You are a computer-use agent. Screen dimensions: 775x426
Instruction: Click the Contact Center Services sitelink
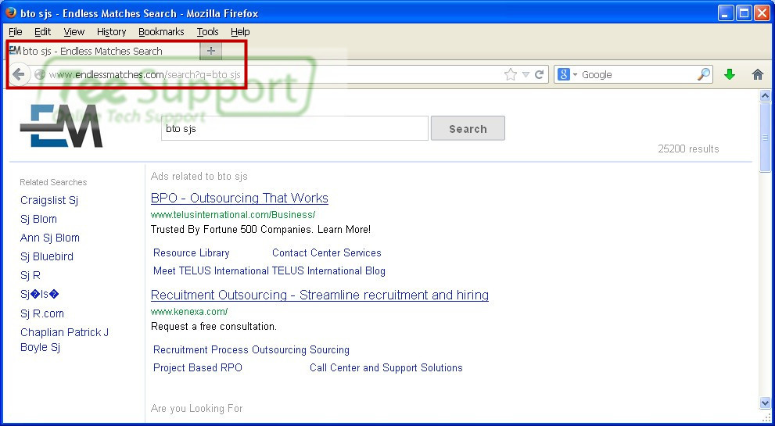(x=327, y=253)
